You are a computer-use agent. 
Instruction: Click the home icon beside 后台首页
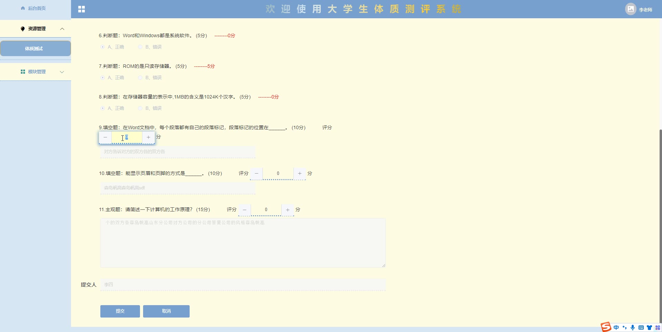pos(23,8)
